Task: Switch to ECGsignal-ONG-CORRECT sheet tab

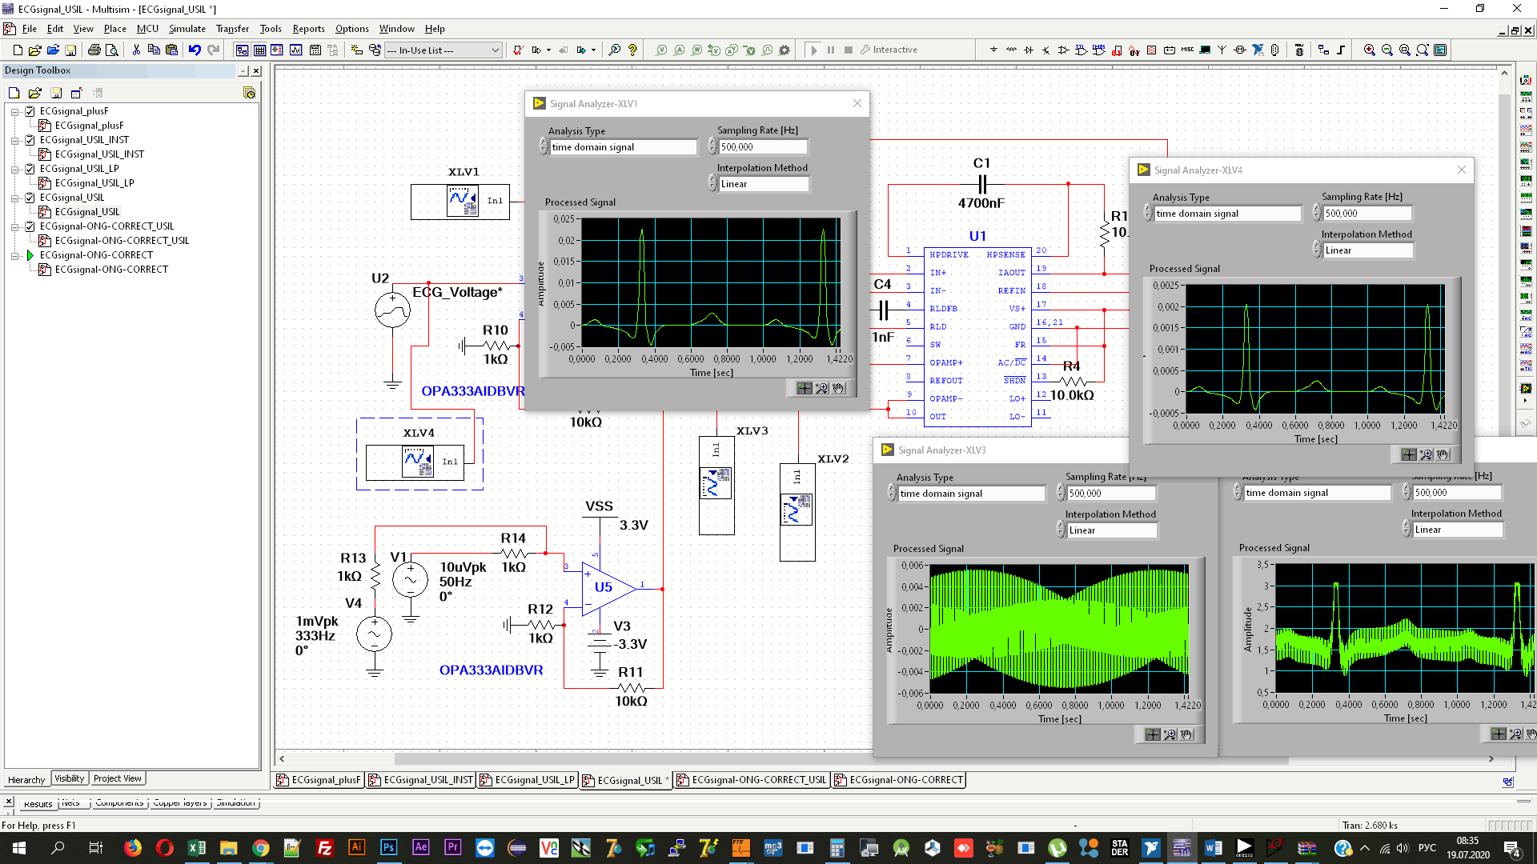Action: 898,780
